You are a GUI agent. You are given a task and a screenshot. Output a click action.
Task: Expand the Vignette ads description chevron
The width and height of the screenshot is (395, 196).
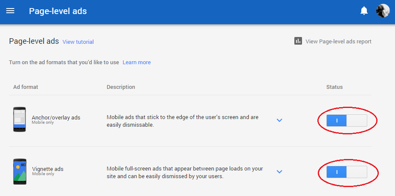pos(279,172)
